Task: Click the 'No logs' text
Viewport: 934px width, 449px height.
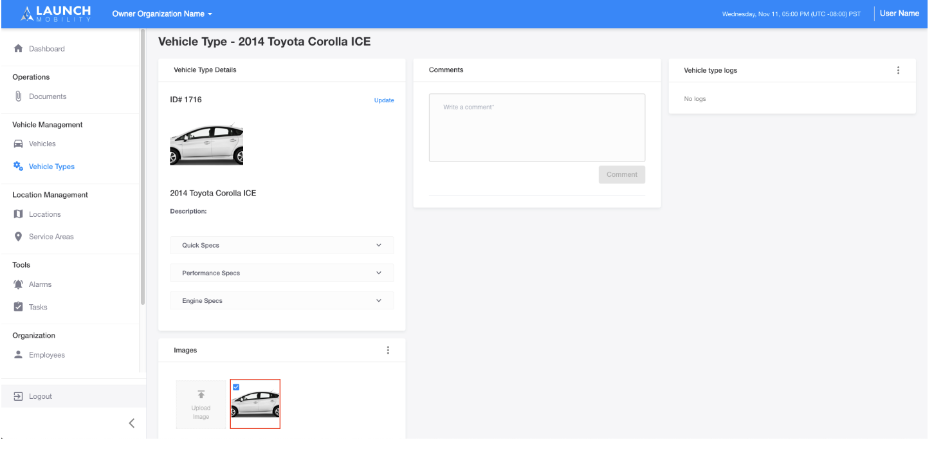Action: coord(695,99)
